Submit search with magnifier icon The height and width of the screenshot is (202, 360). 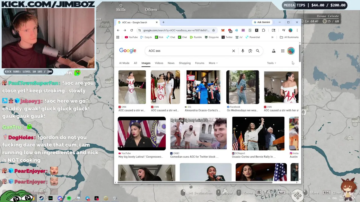258,51
